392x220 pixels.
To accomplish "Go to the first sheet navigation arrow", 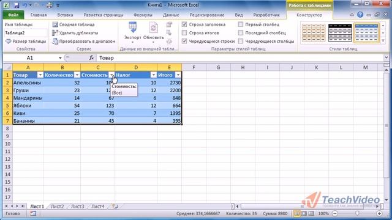I will [6, 206].
